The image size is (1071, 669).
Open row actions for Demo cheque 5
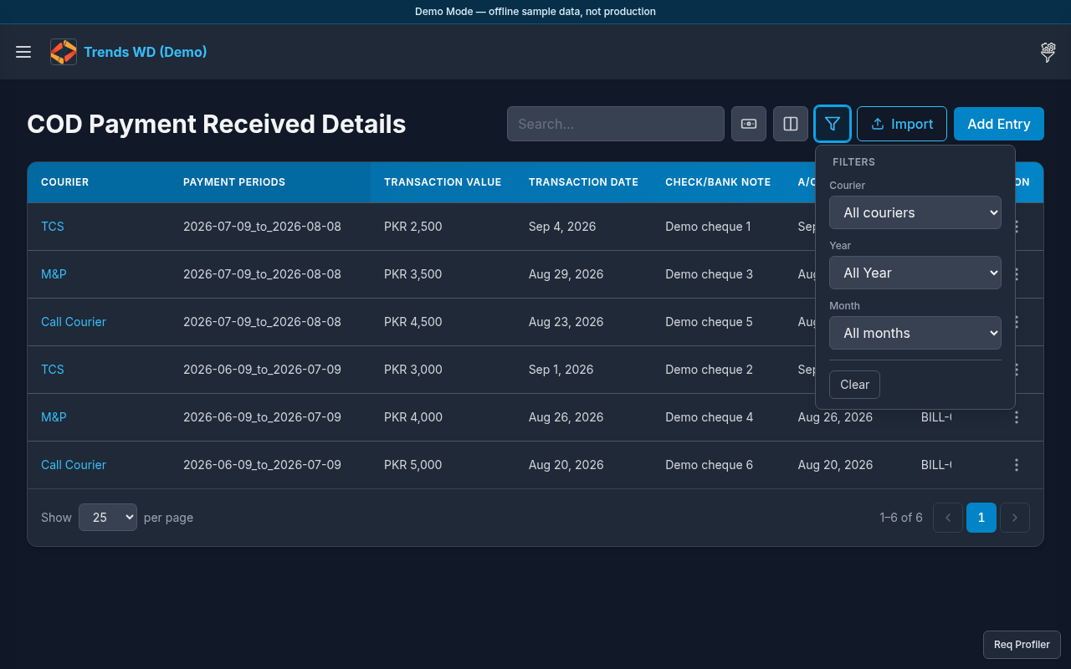point(1017,322)
